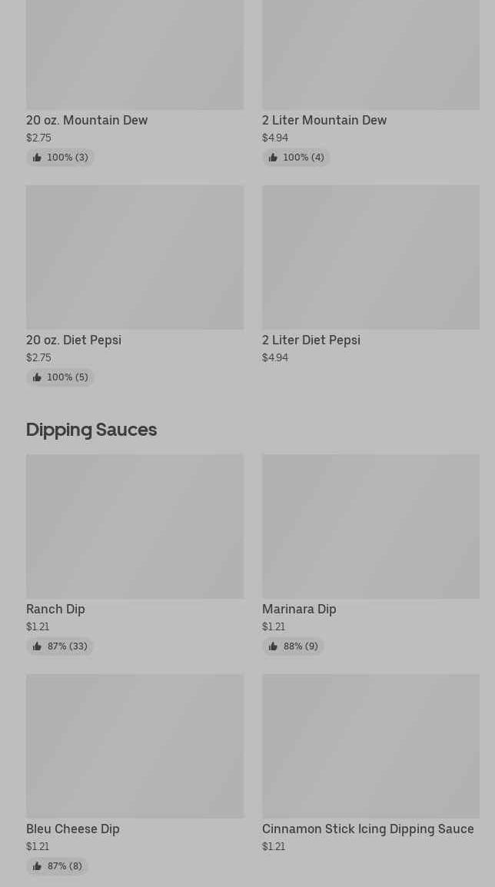The width and height of the screenshot is (495, 887).
Task: Open the Ranch Dip item name
Action: point(55,609)
